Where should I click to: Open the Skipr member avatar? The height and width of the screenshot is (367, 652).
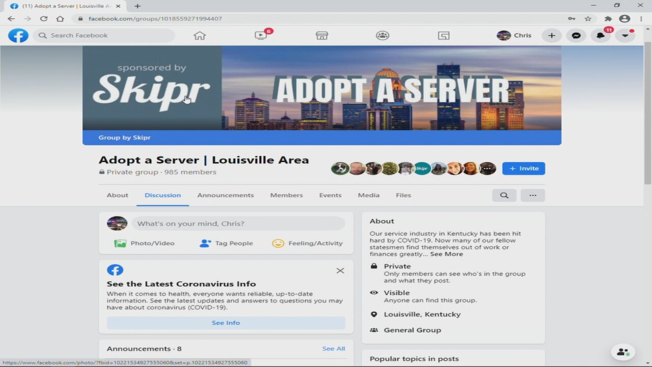click(422, 168)
